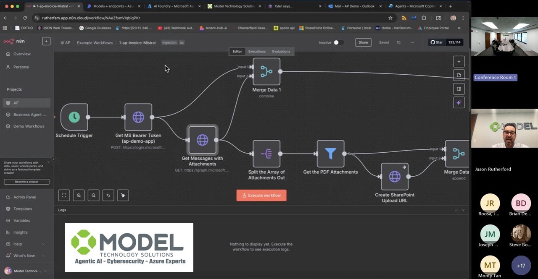Open the AP project in sidebar

[x=27, y=103]
